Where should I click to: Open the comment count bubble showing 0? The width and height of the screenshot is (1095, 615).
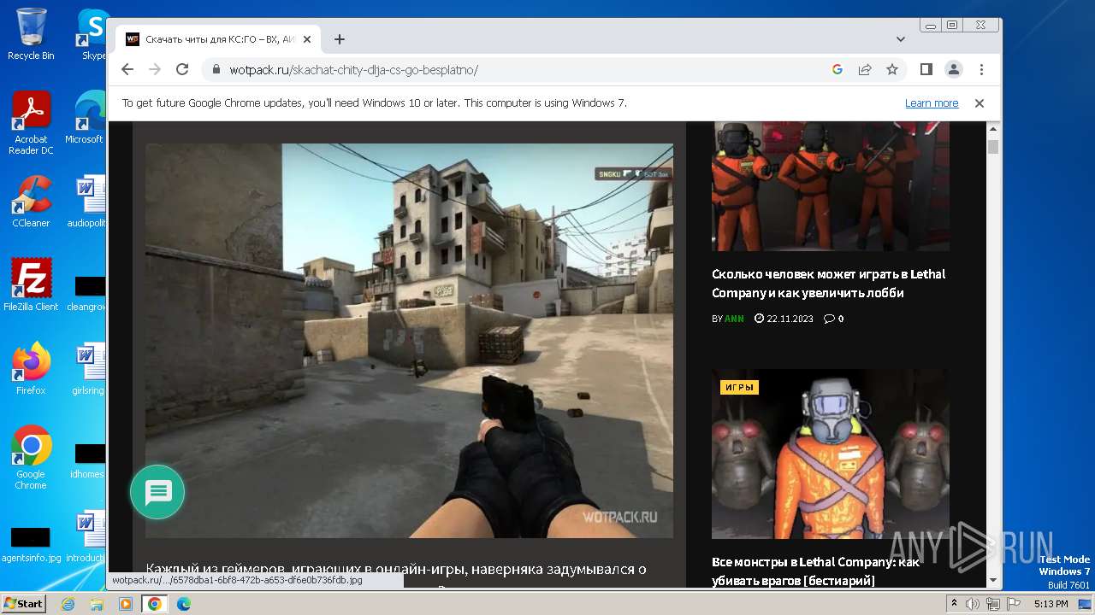click(833, 319)
